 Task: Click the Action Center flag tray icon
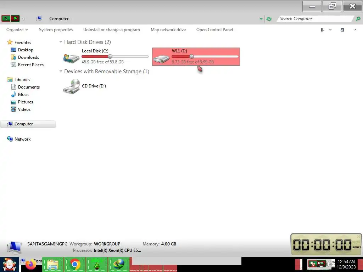pos(312,264)
